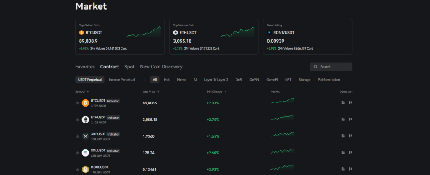Screen dimensions: 430x175
Task: Click Indicator badge next to XRPUSDT
Action: (113, 134)
